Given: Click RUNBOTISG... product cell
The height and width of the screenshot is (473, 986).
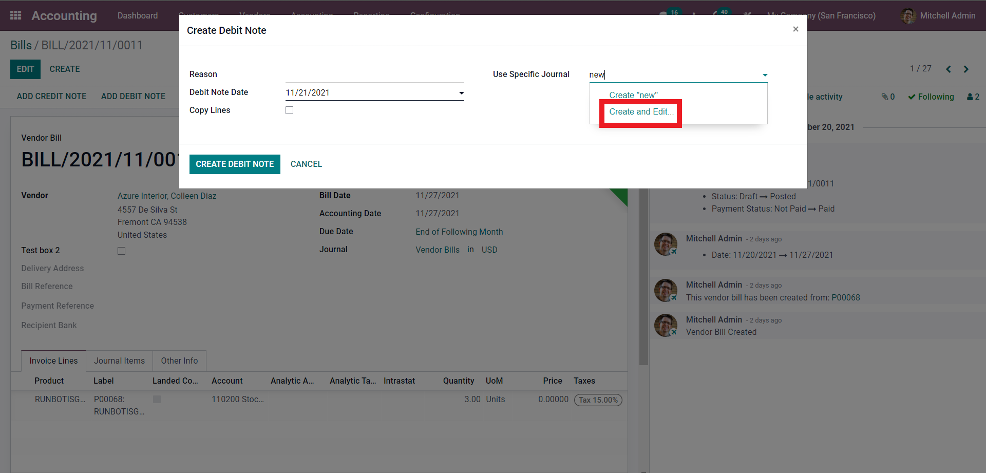Looking at the screenshot, I should click(x=60, y=400).
